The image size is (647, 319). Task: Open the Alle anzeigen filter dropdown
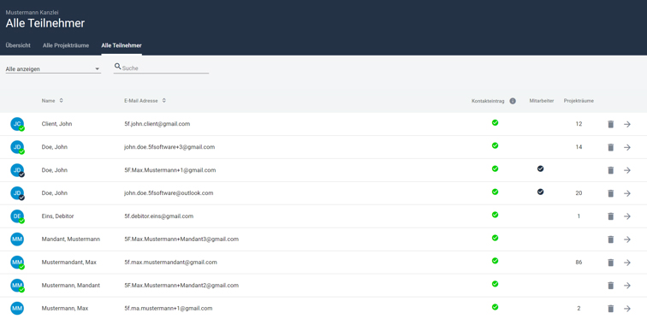click(53, 68)
